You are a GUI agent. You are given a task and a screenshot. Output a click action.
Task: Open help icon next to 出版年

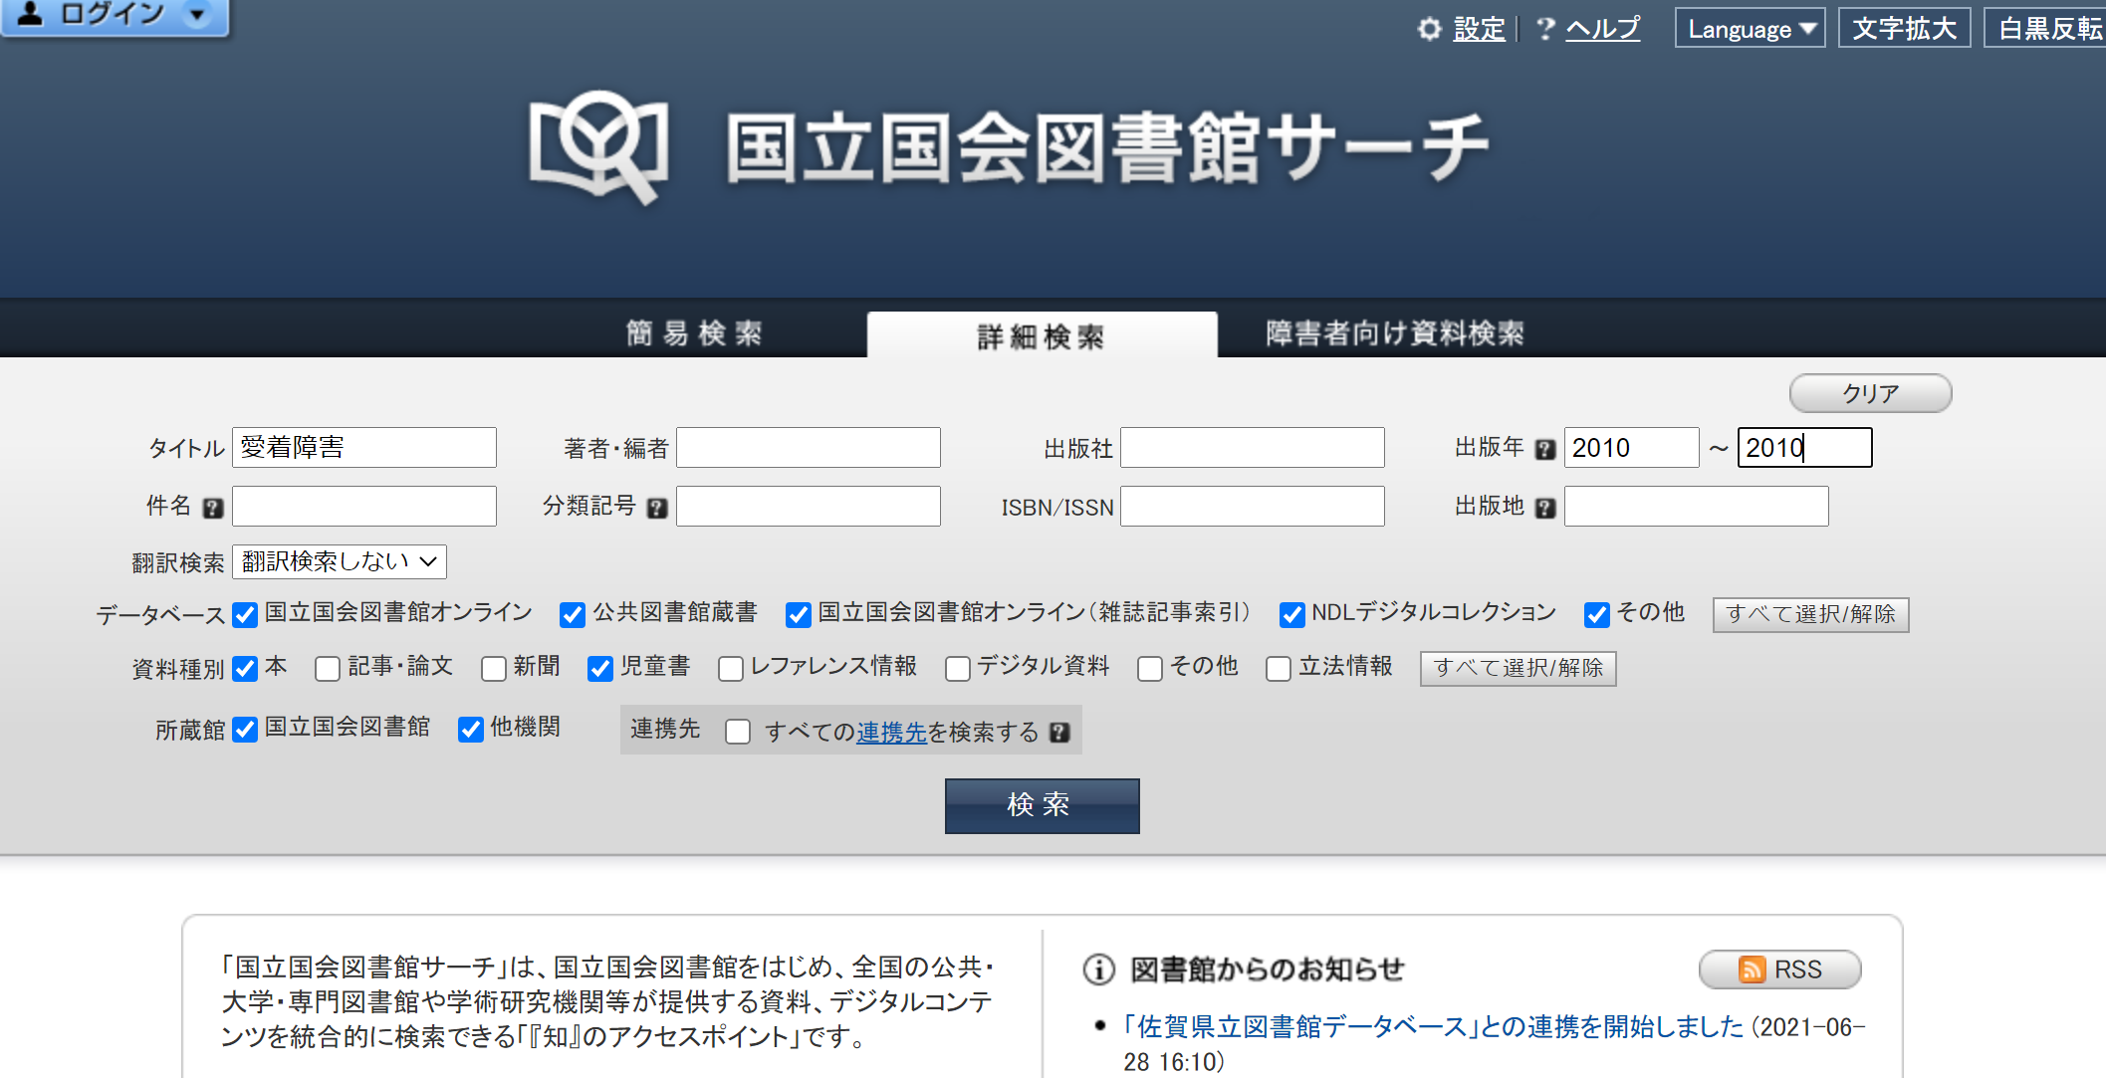(1545, 449)
